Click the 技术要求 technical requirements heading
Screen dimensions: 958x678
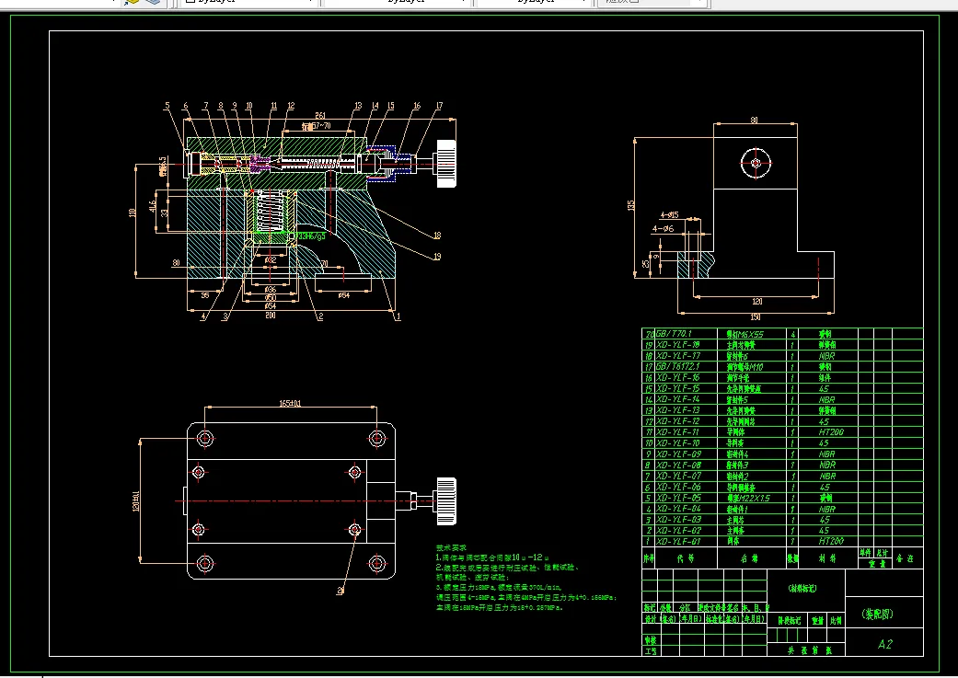[x=451, y=547]
